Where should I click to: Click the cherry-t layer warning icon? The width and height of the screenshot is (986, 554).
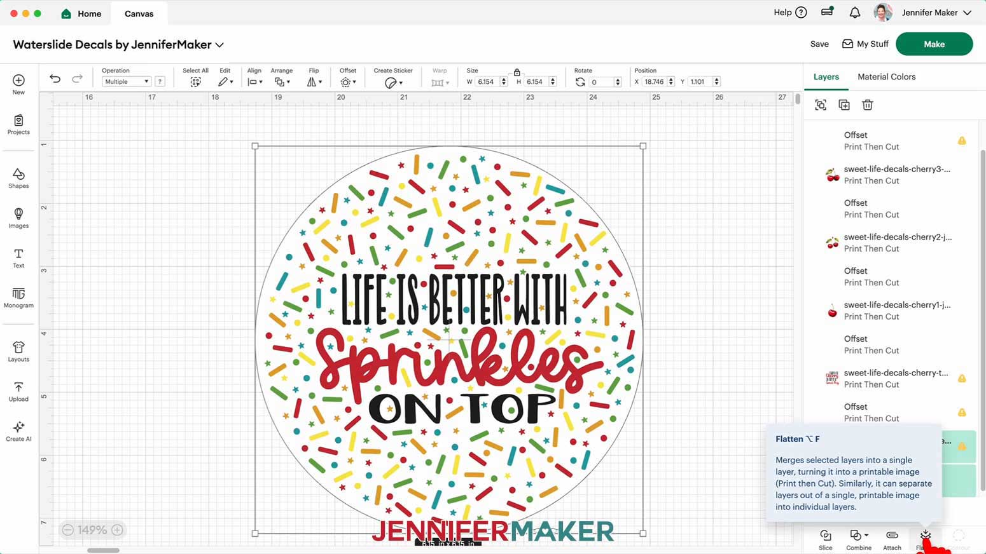point(962,378)
